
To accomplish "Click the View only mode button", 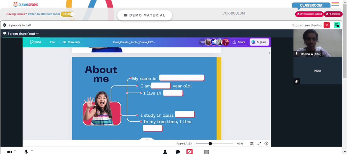I will tap(71, 42).
